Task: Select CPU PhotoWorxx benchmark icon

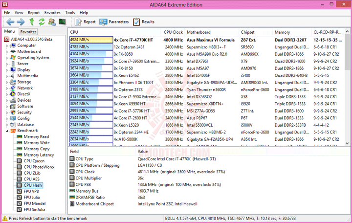Action: coord(20,167)
